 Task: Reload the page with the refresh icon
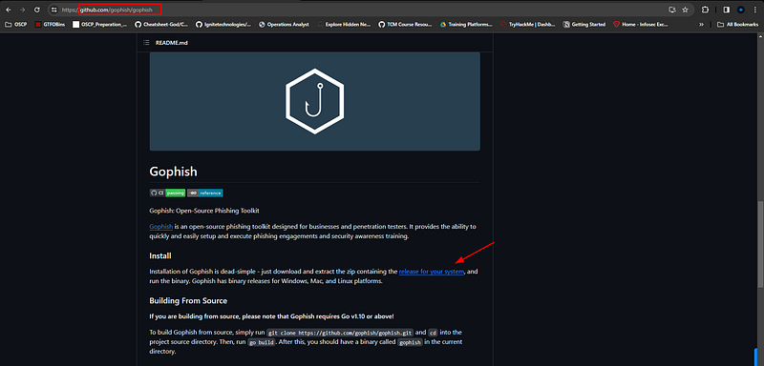37,10
